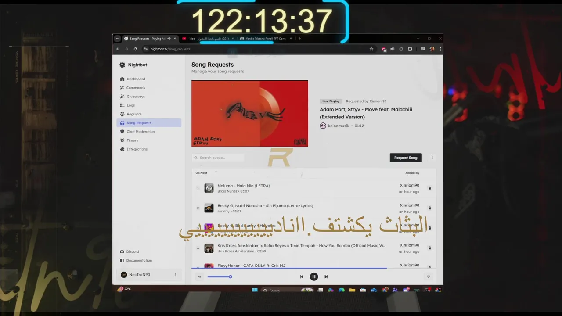
Task: Adjust the player volume slider
Action: click(220, 276)
